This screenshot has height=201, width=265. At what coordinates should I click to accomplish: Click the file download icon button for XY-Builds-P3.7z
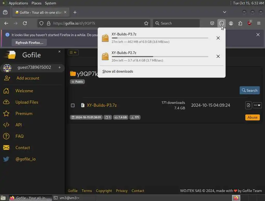(x=248, y=105)
